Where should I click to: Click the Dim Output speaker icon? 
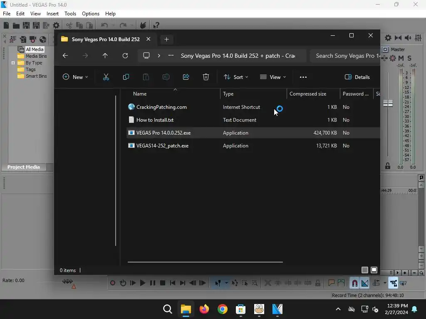point(408,38)
